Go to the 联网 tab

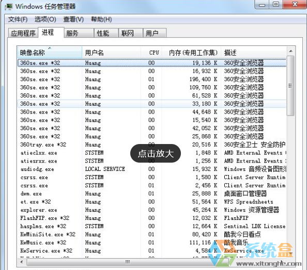[130, 33]
